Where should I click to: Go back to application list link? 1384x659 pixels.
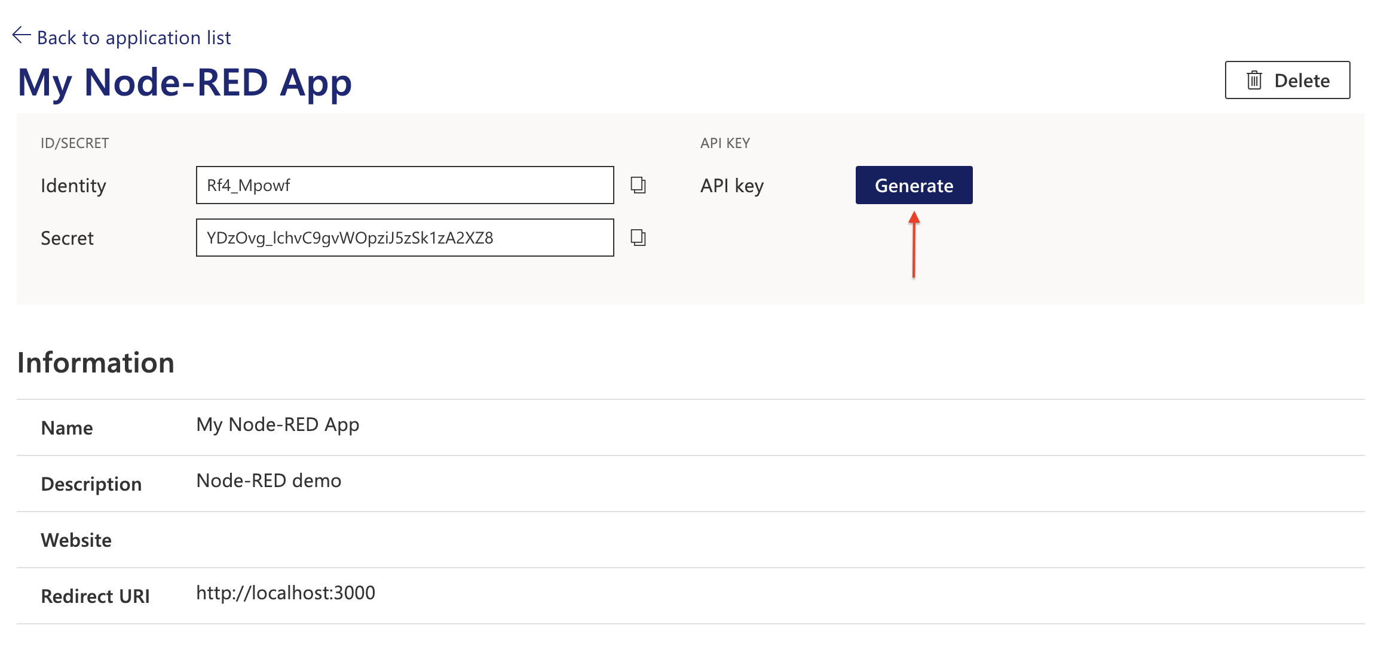[134, 38]
